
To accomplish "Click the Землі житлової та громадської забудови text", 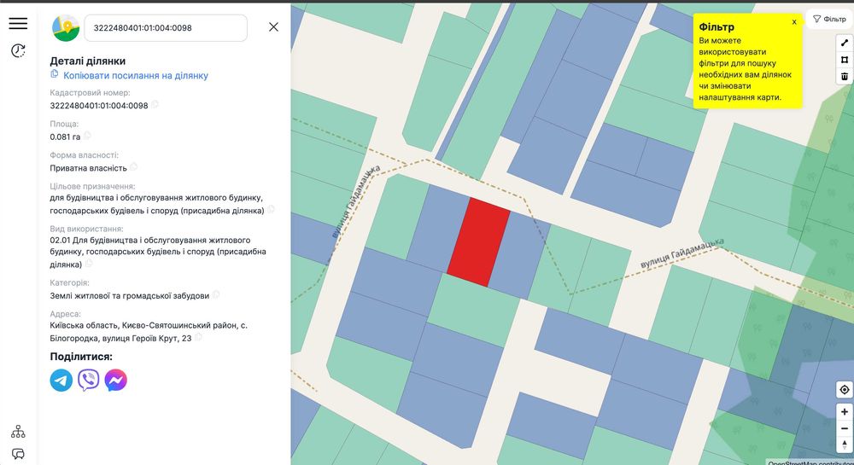I will pyautogui.click(x=130, y=296).
